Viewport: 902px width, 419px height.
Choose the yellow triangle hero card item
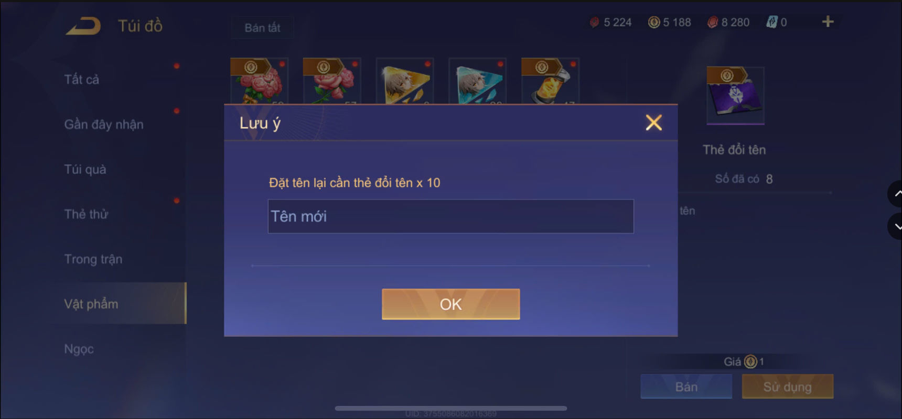[405, 81]
